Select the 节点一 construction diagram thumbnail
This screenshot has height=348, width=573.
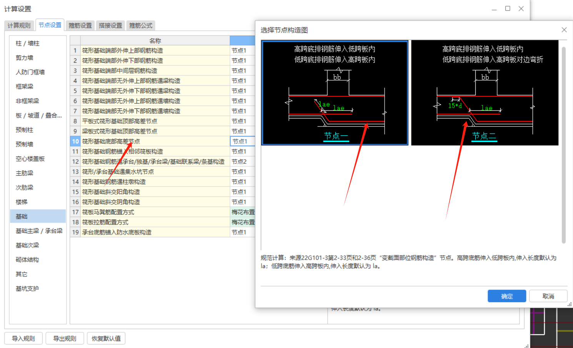(335, 93)
